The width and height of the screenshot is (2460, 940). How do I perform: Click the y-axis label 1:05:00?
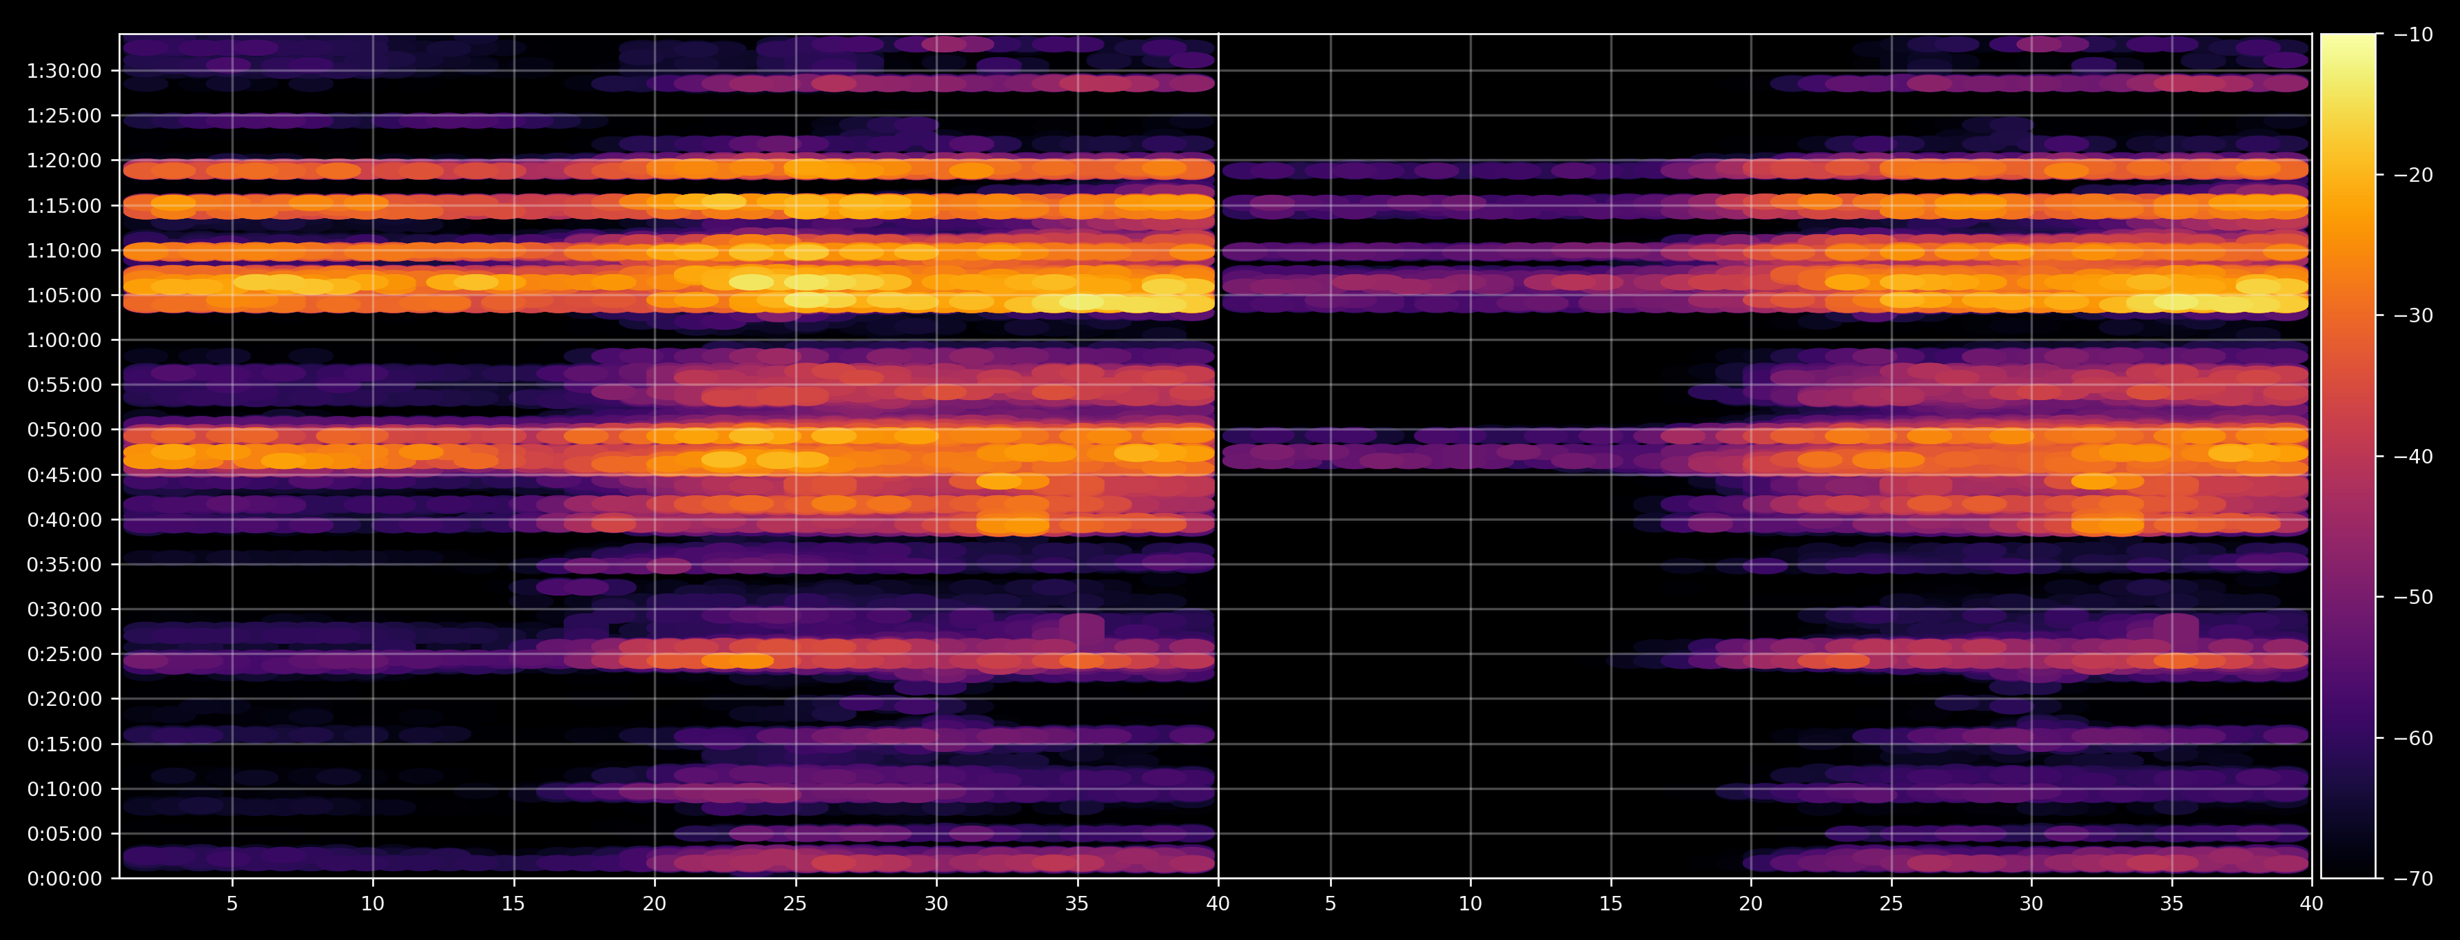coord(64,296)
